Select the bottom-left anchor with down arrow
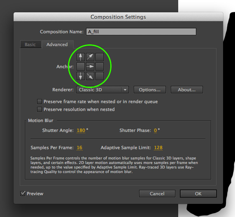Screen dimensions: 235x217 tap(81, 76)
